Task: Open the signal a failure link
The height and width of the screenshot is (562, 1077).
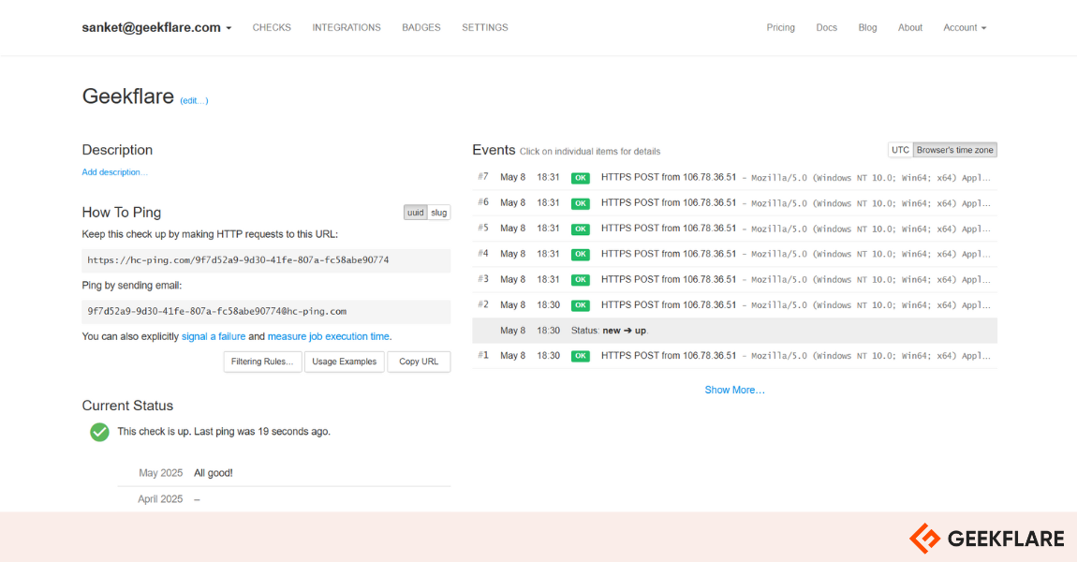Action: 213,336
